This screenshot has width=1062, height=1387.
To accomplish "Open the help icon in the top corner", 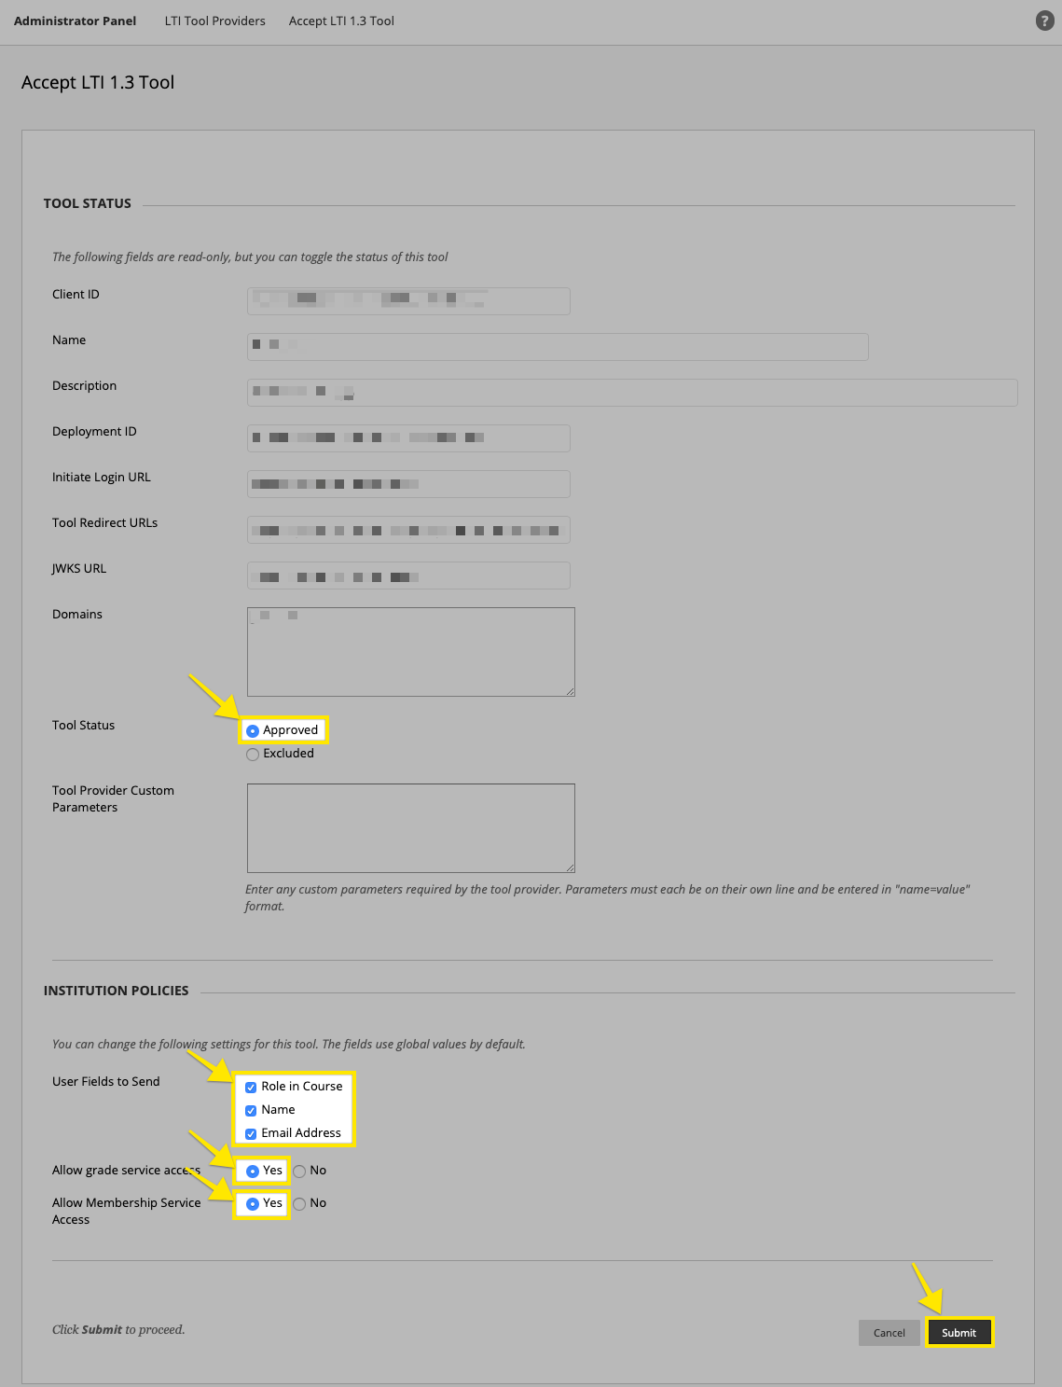I will 1045,21.
